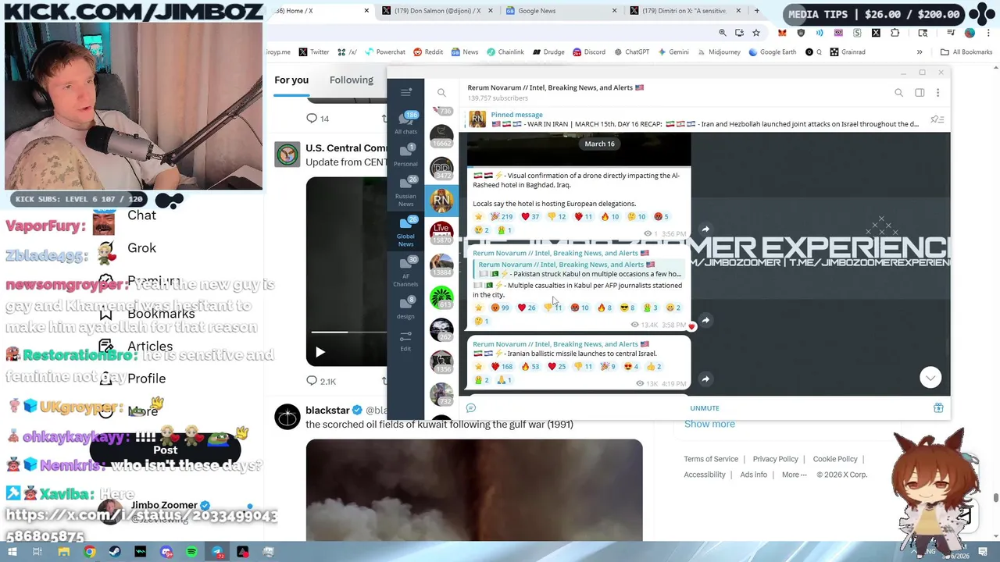Image resolution: width=1000 pixels, height=562 pixels.
Task: Open the Midjourney bookmark
Action: coord(718,52)
